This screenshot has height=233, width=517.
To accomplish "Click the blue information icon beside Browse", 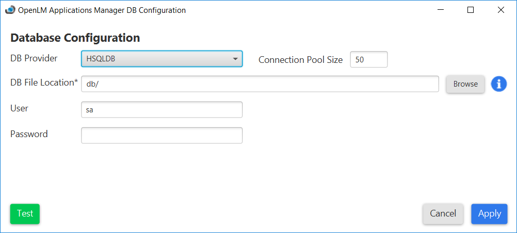I will 498,84.
